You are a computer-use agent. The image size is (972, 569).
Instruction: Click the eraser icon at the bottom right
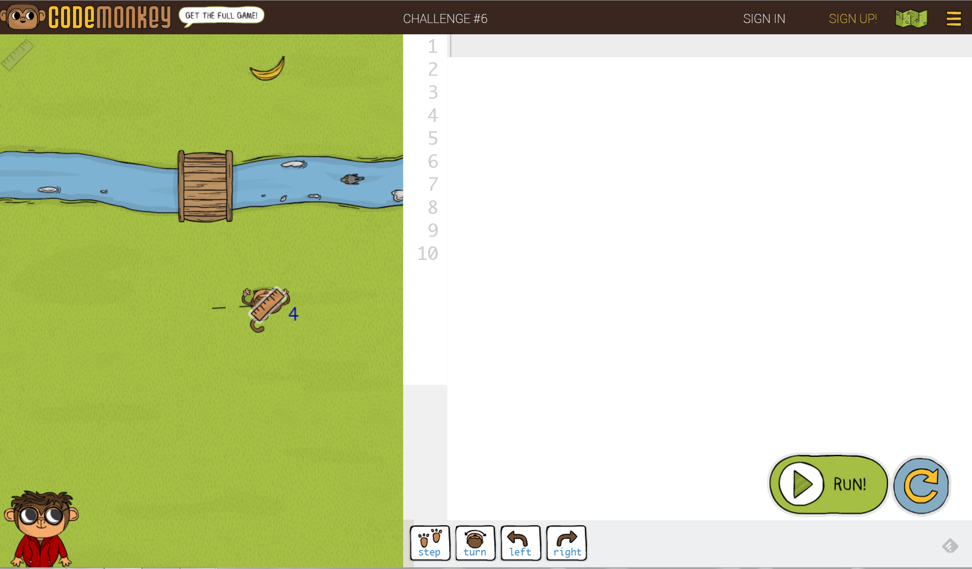tap(950, 546)
